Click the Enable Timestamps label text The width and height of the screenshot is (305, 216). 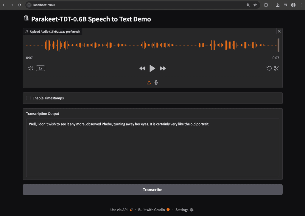tap(48, 98)
